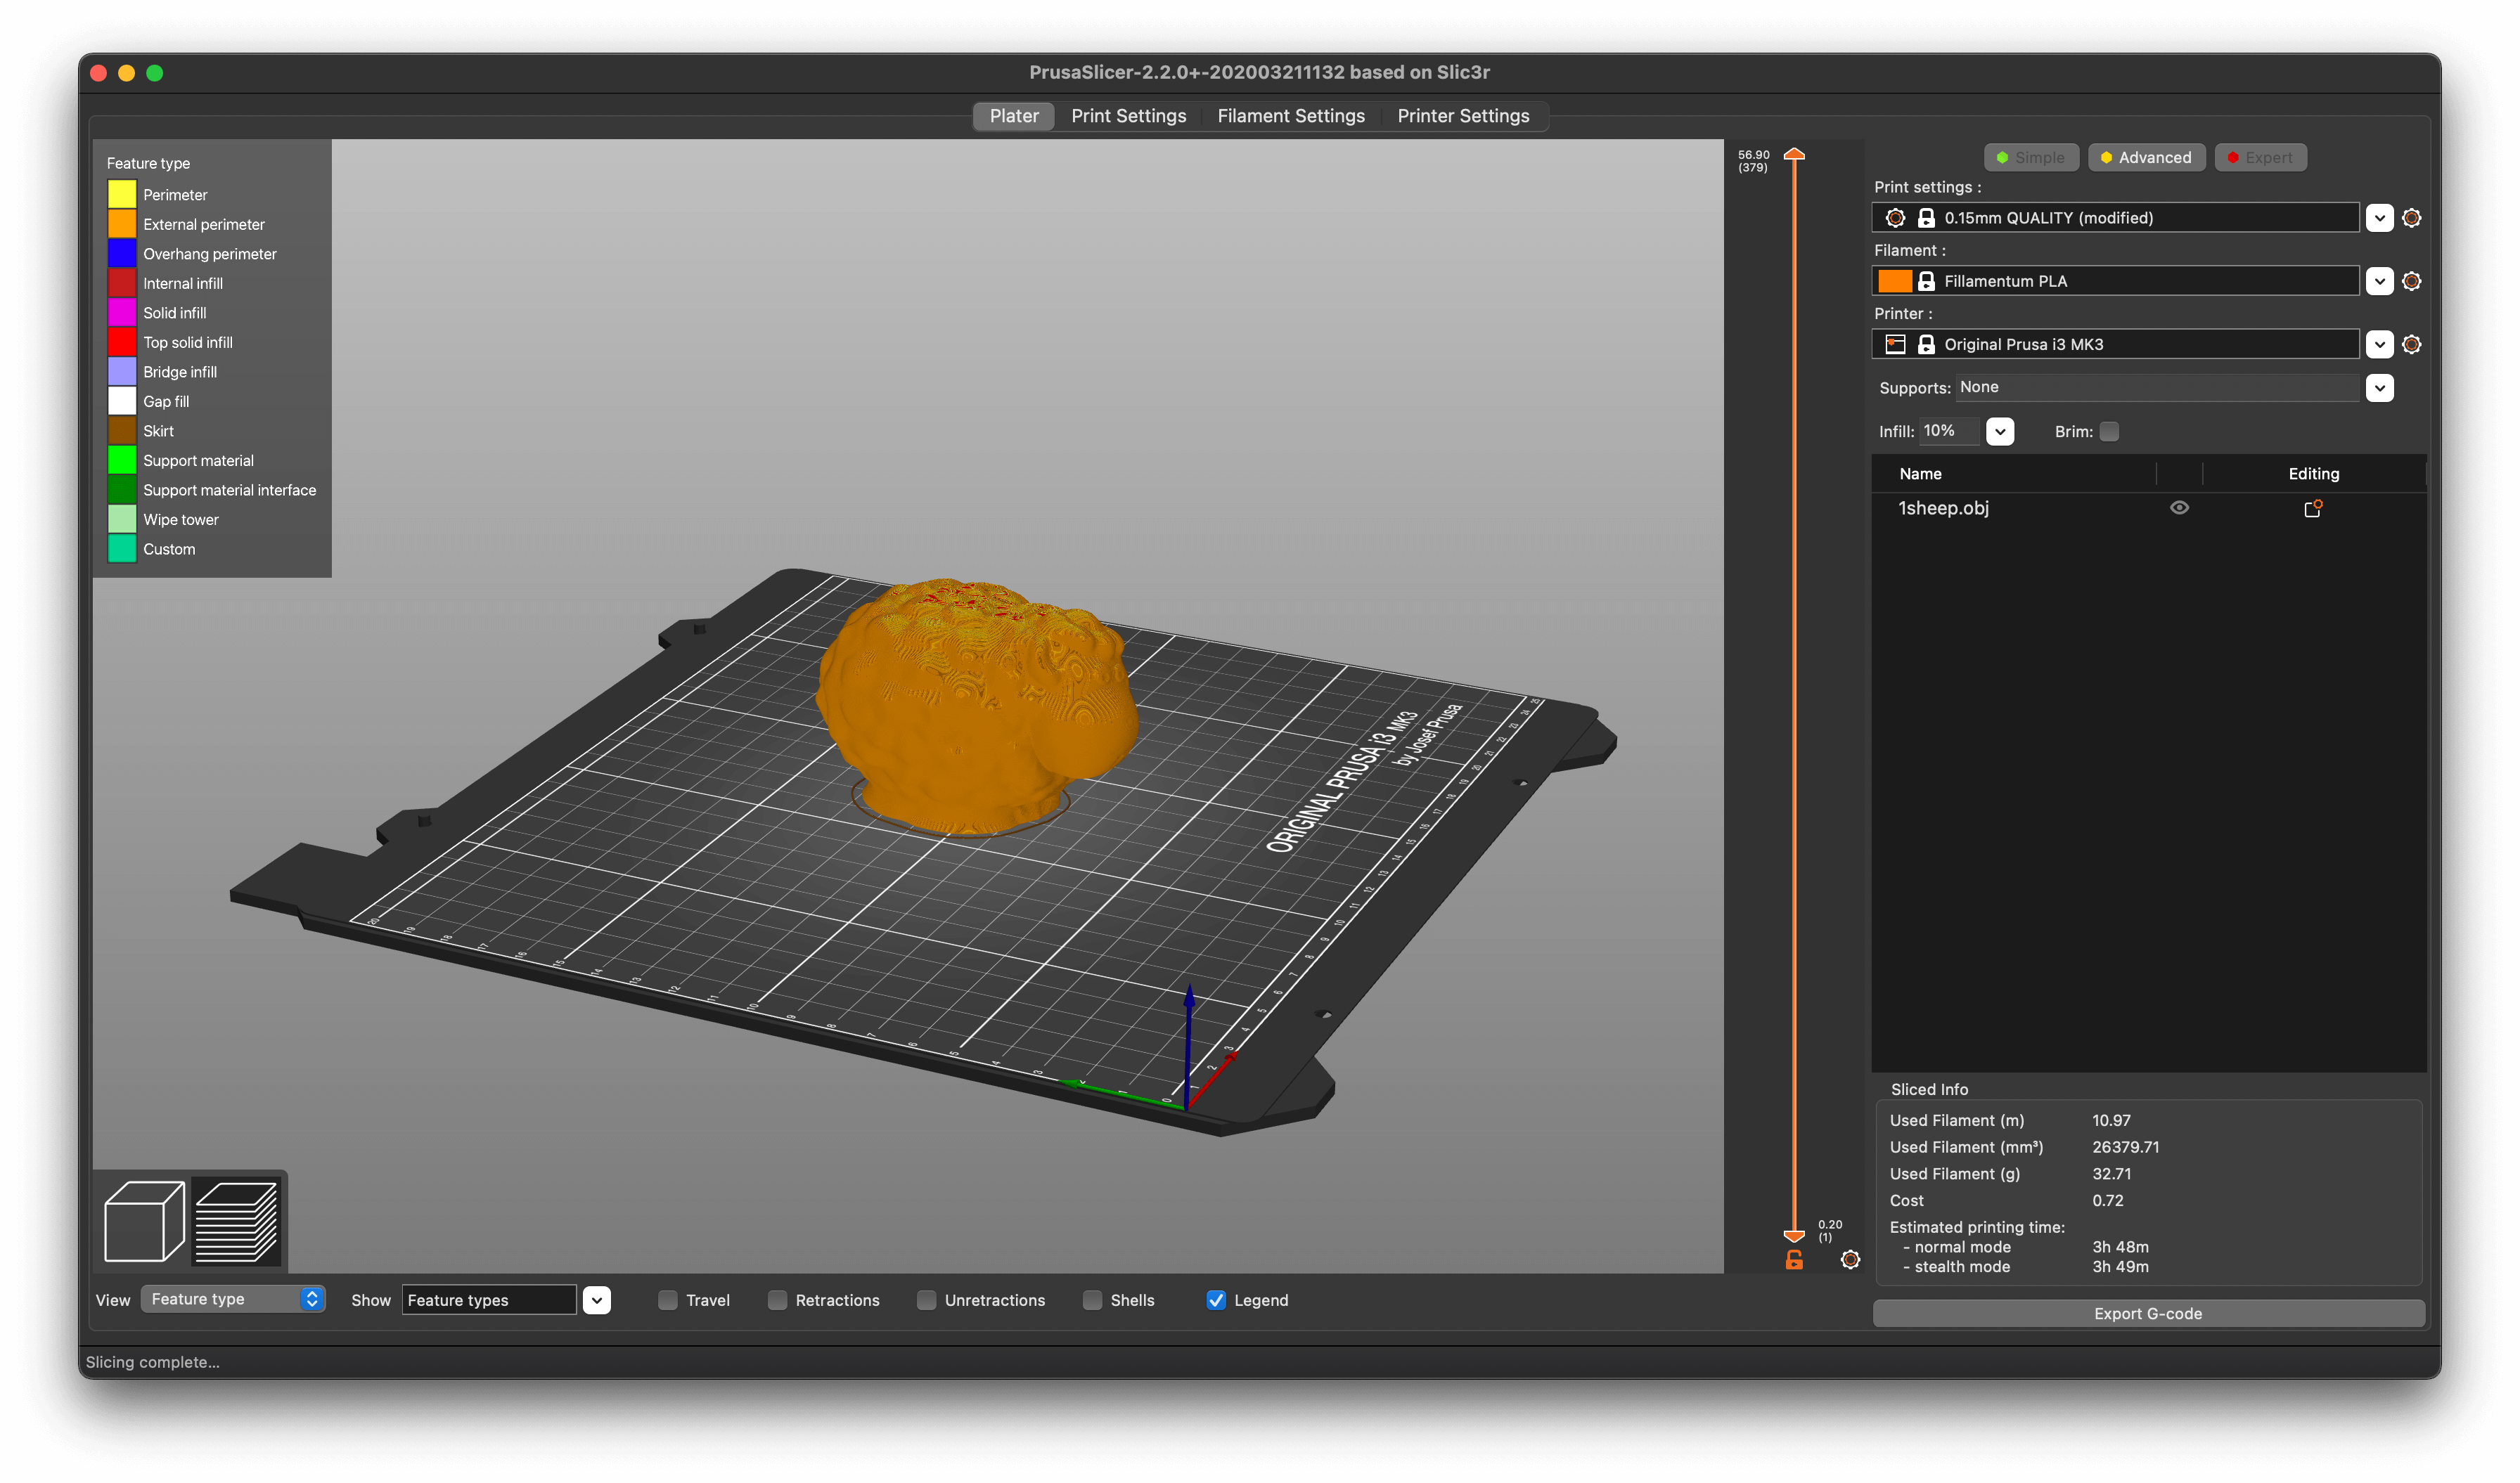Click the blue Overhang perimeter legend swatch
The width and height of the screenshot is (2520, 1483).
122,254
